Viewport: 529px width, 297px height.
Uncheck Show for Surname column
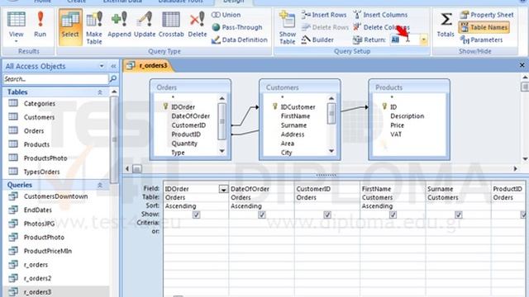pyautogui.click(x=459, y=214)
